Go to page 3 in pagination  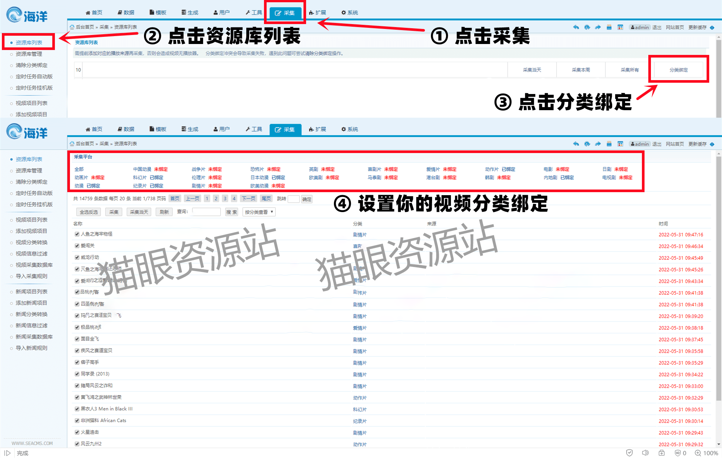[225, 199]
